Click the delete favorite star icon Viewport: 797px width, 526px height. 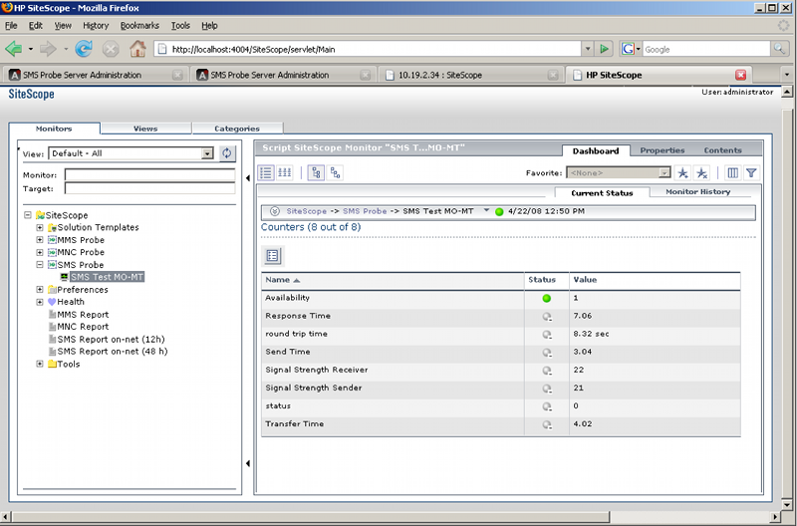pyautogui.click(x=702, y=172)
